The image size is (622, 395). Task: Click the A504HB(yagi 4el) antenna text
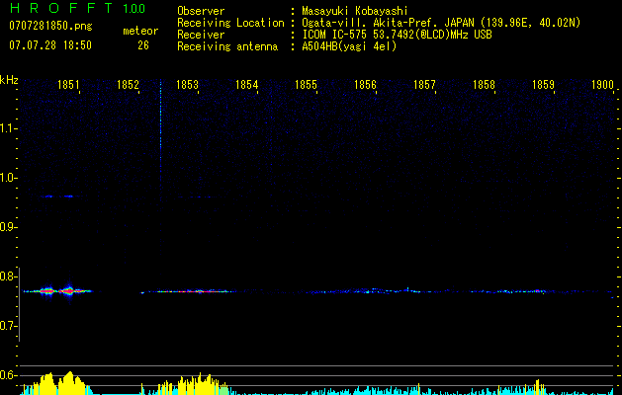349,46
